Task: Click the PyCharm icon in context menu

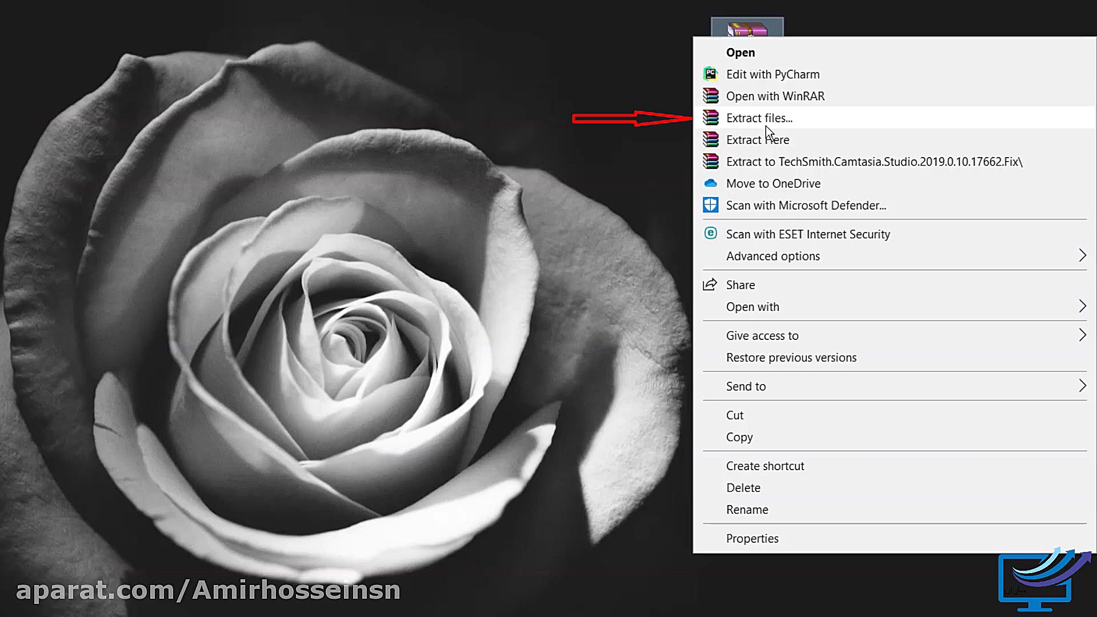Action: [x=710, y=74]
